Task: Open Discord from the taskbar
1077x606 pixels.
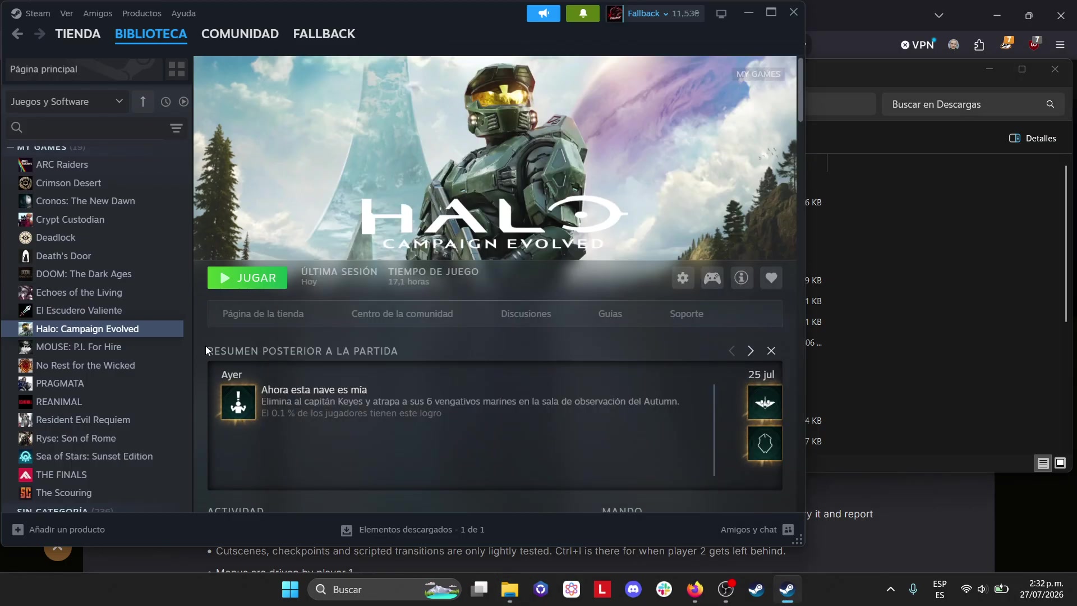Action: click(633, 589)
